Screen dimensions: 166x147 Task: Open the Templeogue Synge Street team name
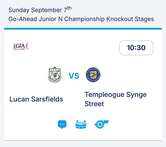click(116, 99)
